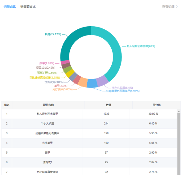
Task: Select the green 背部护理 donut segment
Action: click(68, 70)
